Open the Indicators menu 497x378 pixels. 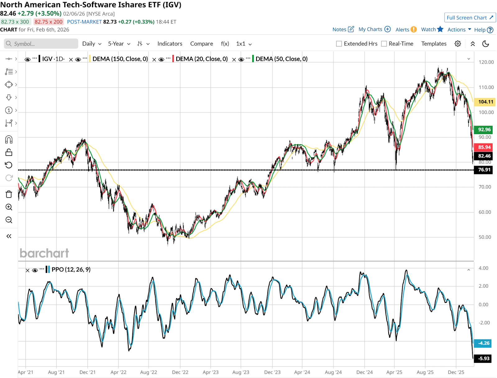coord(170,44)
